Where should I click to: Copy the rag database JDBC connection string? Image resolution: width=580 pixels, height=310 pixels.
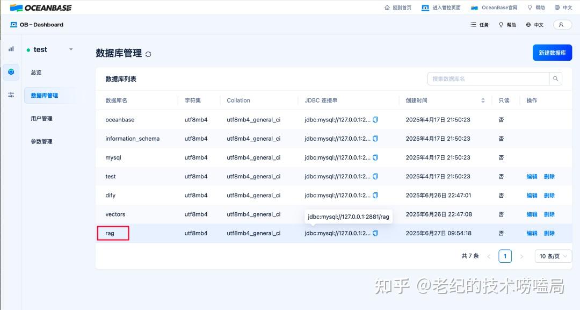(374, 233)
